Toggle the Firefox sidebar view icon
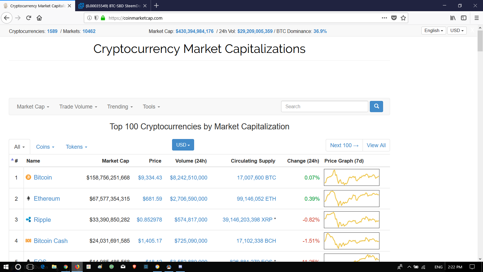 tap(464, 18)
